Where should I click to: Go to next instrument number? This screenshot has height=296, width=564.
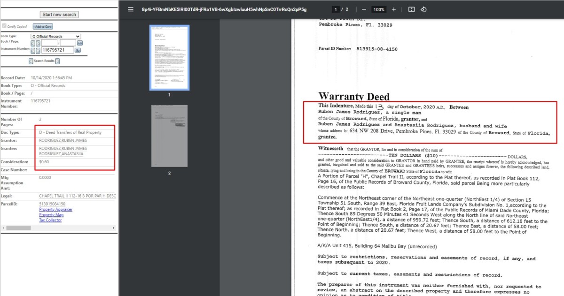pos(38,50)
